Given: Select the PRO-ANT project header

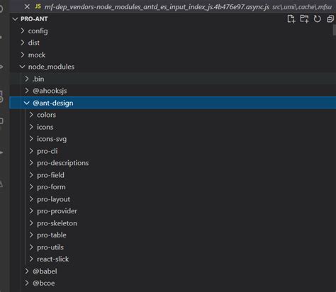Looking at the screenshot, I should point(34,19).
